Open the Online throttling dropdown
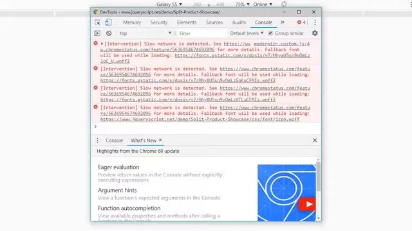The height and width of the screenshot is (231, 412). point(263,4)
